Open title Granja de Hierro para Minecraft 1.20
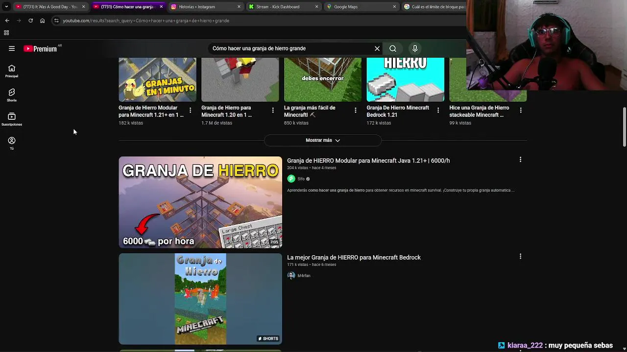 [227, 111]
